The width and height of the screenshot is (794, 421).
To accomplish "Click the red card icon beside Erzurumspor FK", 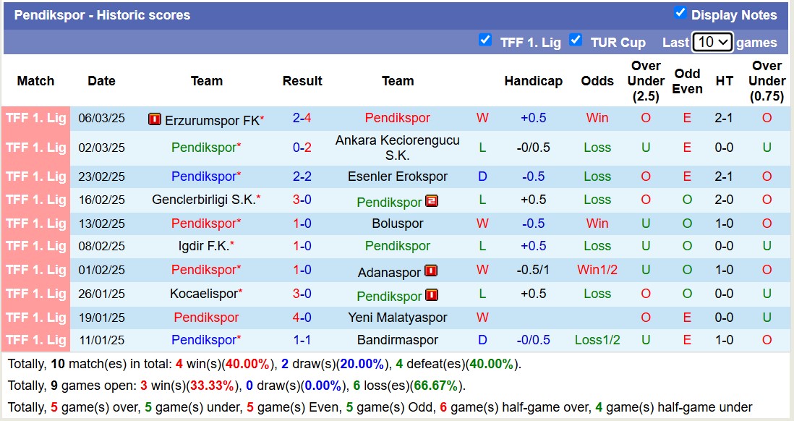I will 154,119.
